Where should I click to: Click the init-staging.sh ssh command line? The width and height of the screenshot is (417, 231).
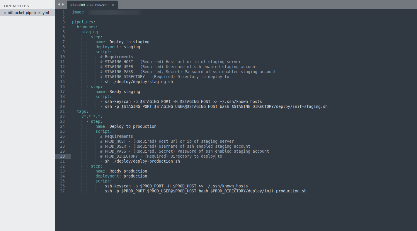214,106
